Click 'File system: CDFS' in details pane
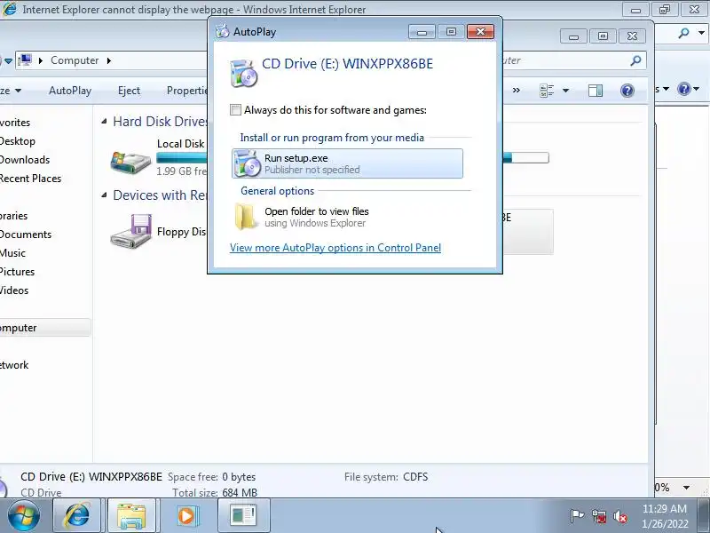 click(386, 477)
